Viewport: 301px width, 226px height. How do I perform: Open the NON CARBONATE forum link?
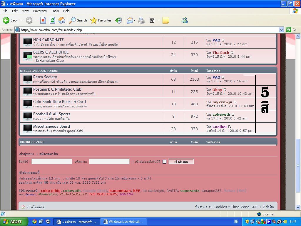[x=49, y=40]
